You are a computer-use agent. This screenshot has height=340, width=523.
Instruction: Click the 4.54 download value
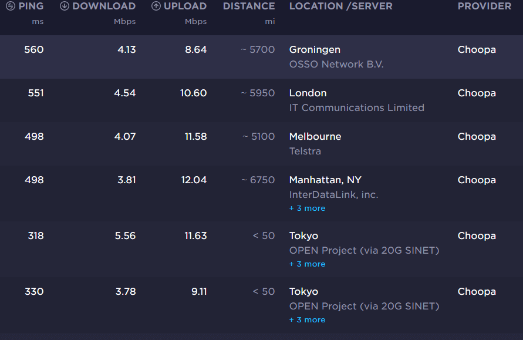[x=125, y=93]
